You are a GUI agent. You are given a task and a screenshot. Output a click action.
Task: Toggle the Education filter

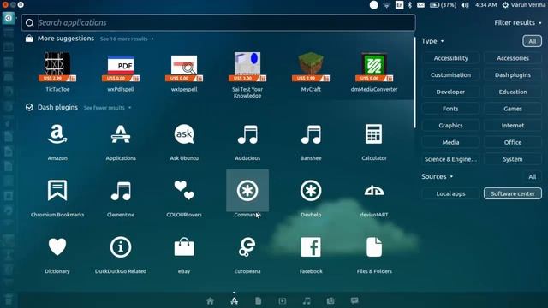coord(513,92)
